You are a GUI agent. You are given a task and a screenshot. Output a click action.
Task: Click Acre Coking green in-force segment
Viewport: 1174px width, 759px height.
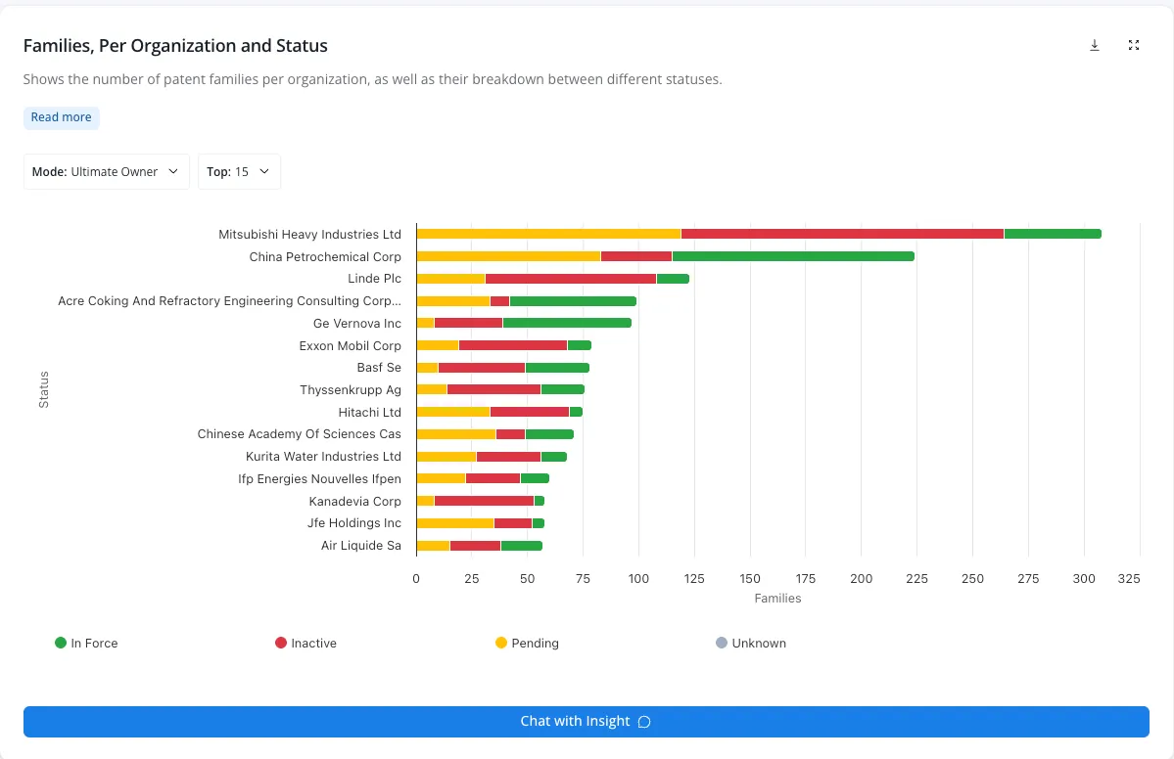573,301
